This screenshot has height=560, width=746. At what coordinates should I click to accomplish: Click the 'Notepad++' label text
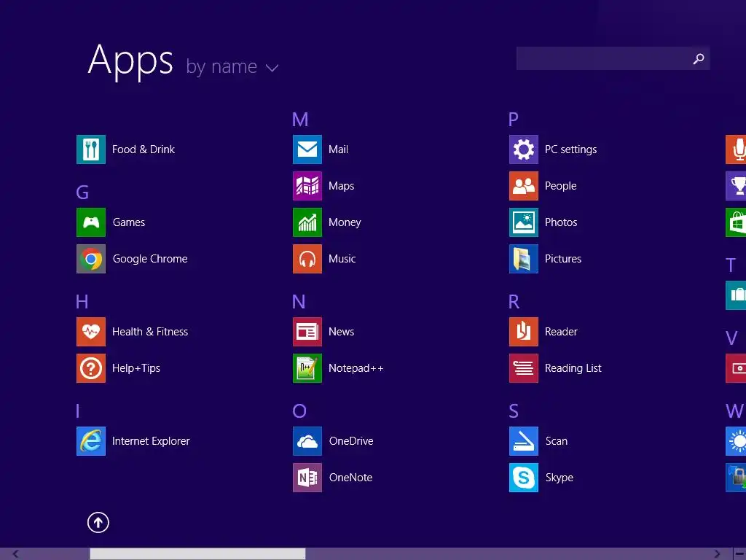click(x=356, y=368)
